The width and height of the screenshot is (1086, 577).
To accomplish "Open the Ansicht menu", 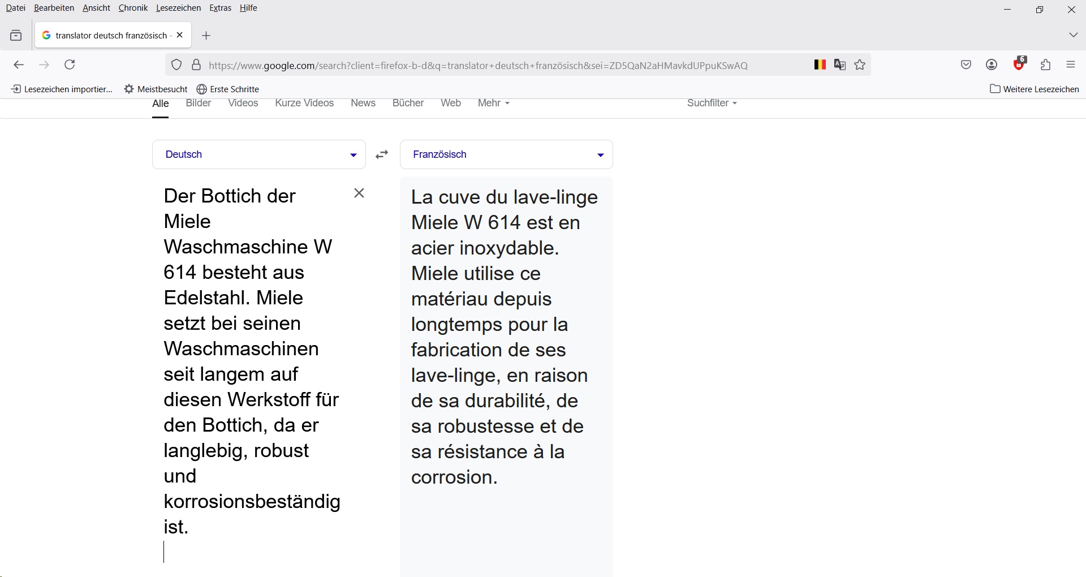I will click(x=96, y=8).
